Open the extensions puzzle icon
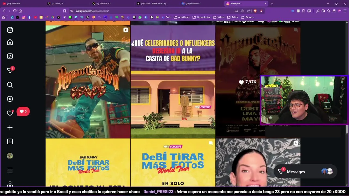 click(x=303, y=11)
